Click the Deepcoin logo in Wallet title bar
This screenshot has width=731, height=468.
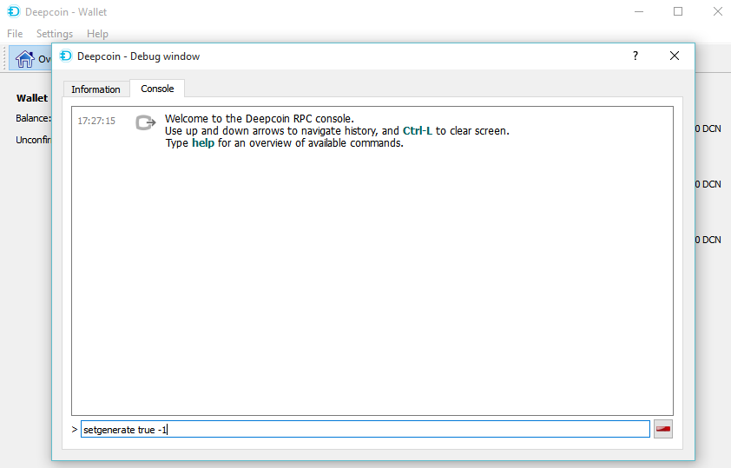click(14, 11)
